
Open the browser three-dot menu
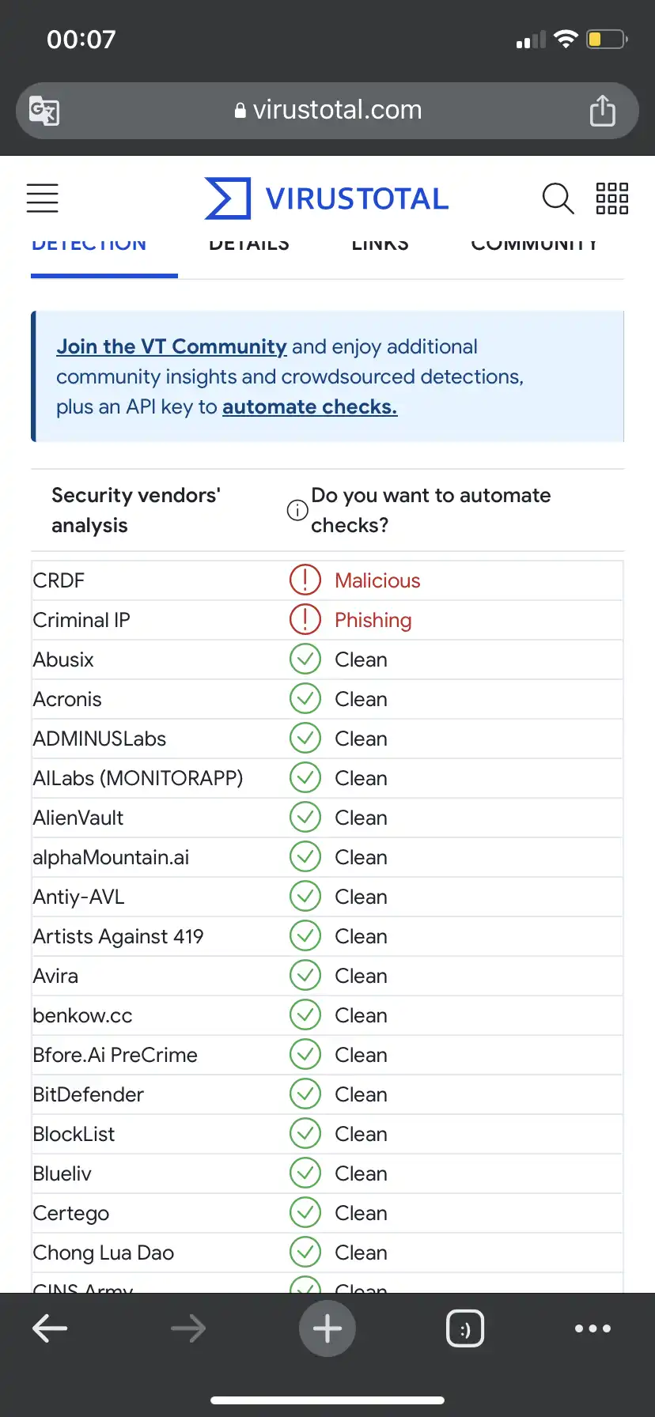[x=593, y=1328]
